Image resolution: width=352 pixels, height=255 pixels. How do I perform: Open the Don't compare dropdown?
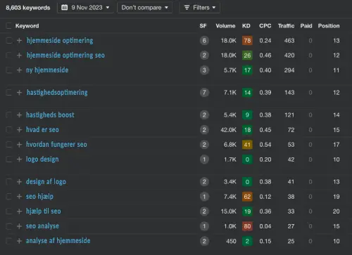click(144, 8)
